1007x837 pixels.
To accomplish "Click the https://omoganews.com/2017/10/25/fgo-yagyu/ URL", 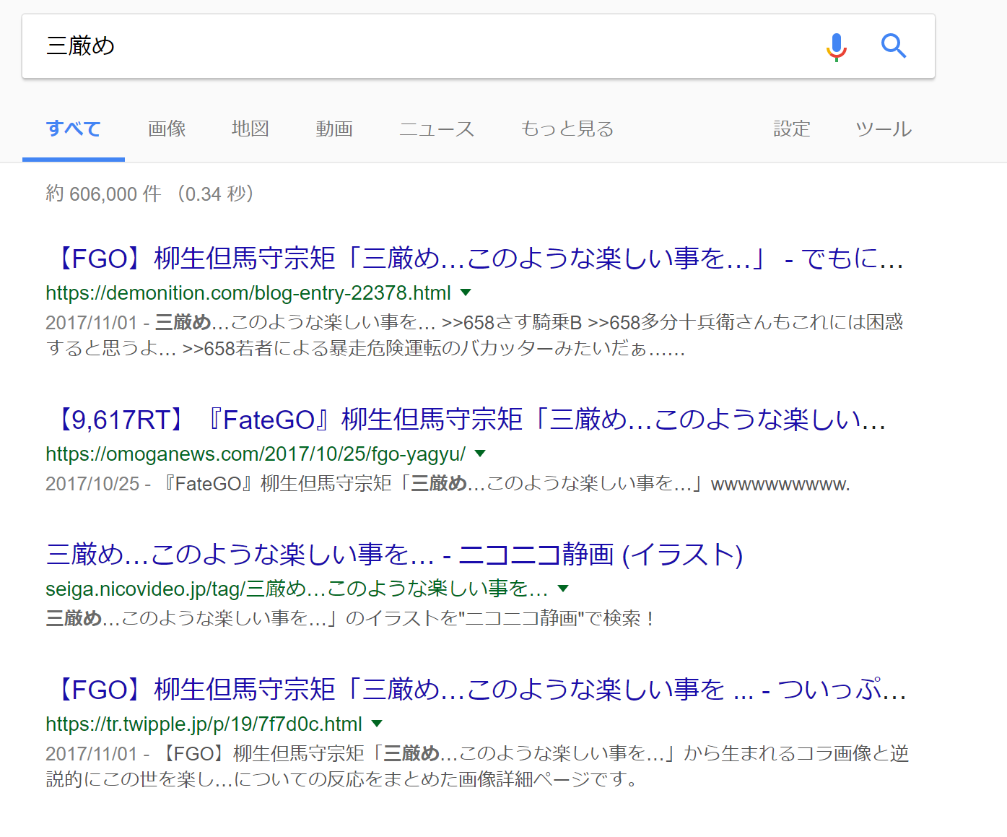I will [x=255, y=454].
